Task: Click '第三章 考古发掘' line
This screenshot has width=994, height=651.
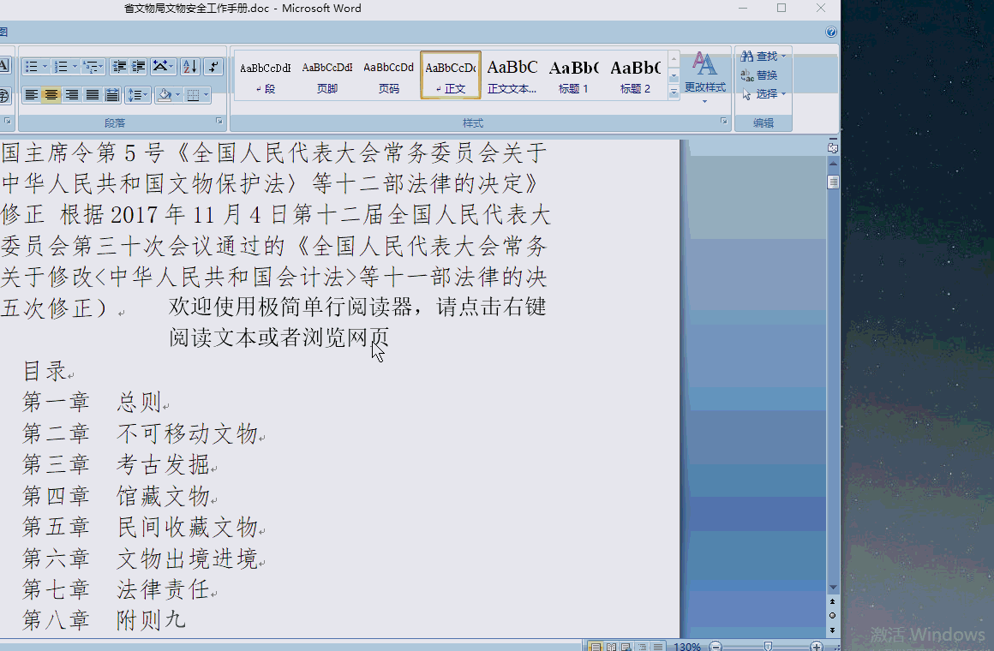Action: pyautogui.click(x=120, y=464)
